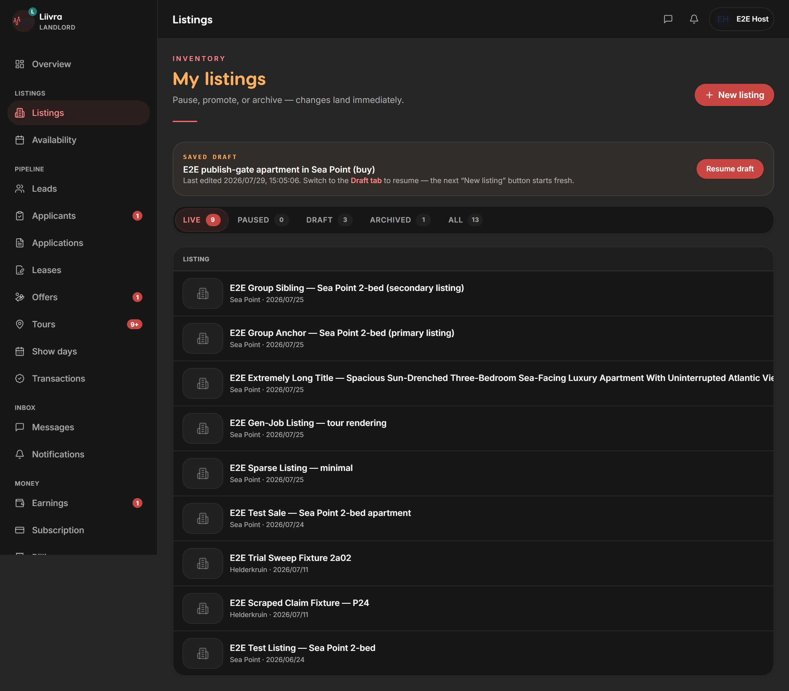Select 'E2E Trial Sweep Fixture 2a02' title
This screenshot has height=691, width=789.
(x=290, y=558)
